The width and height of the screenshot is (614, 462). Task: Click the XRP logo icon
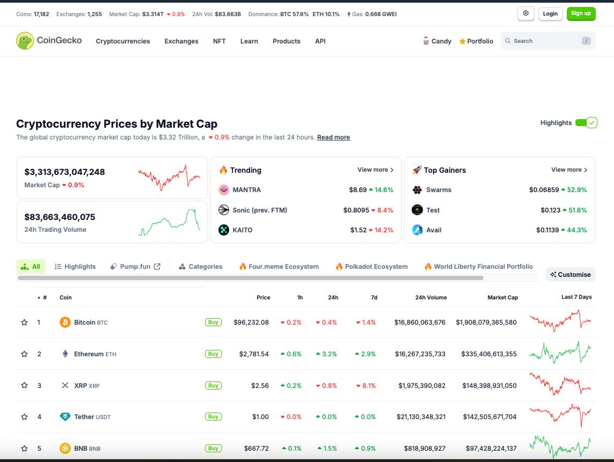tap(65, 385)
